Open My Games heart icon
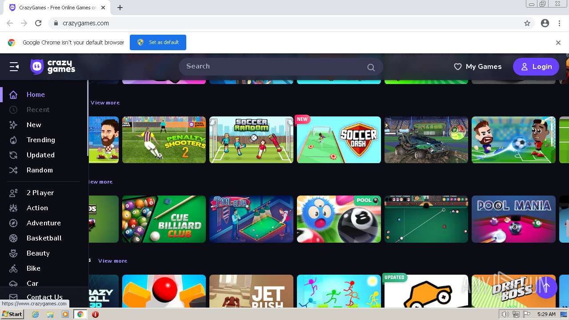Image resolution: width=569 pixels, height=320 pixels. tap(457, 67)
